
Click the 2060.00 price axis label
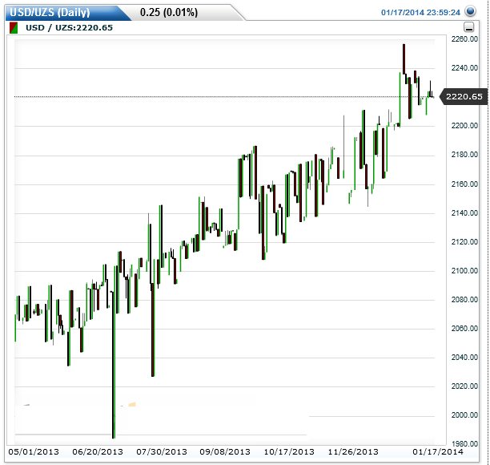[x=464, y=328]
